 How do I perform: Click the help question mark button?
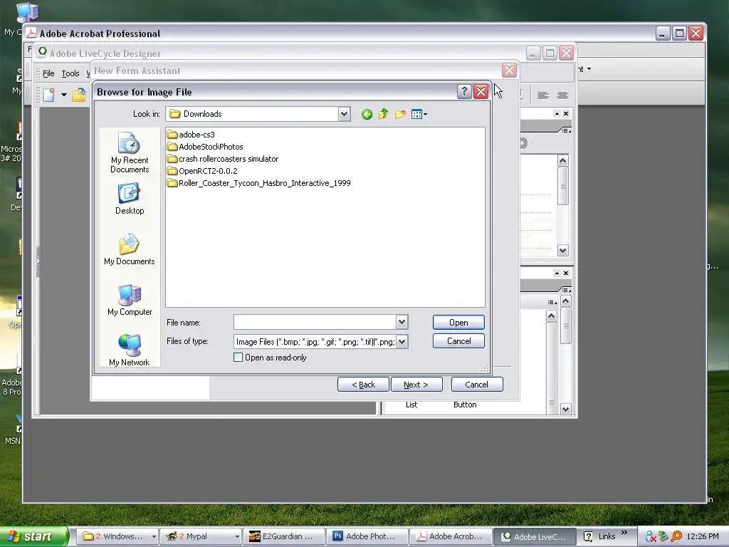click(x=464, y=92)
